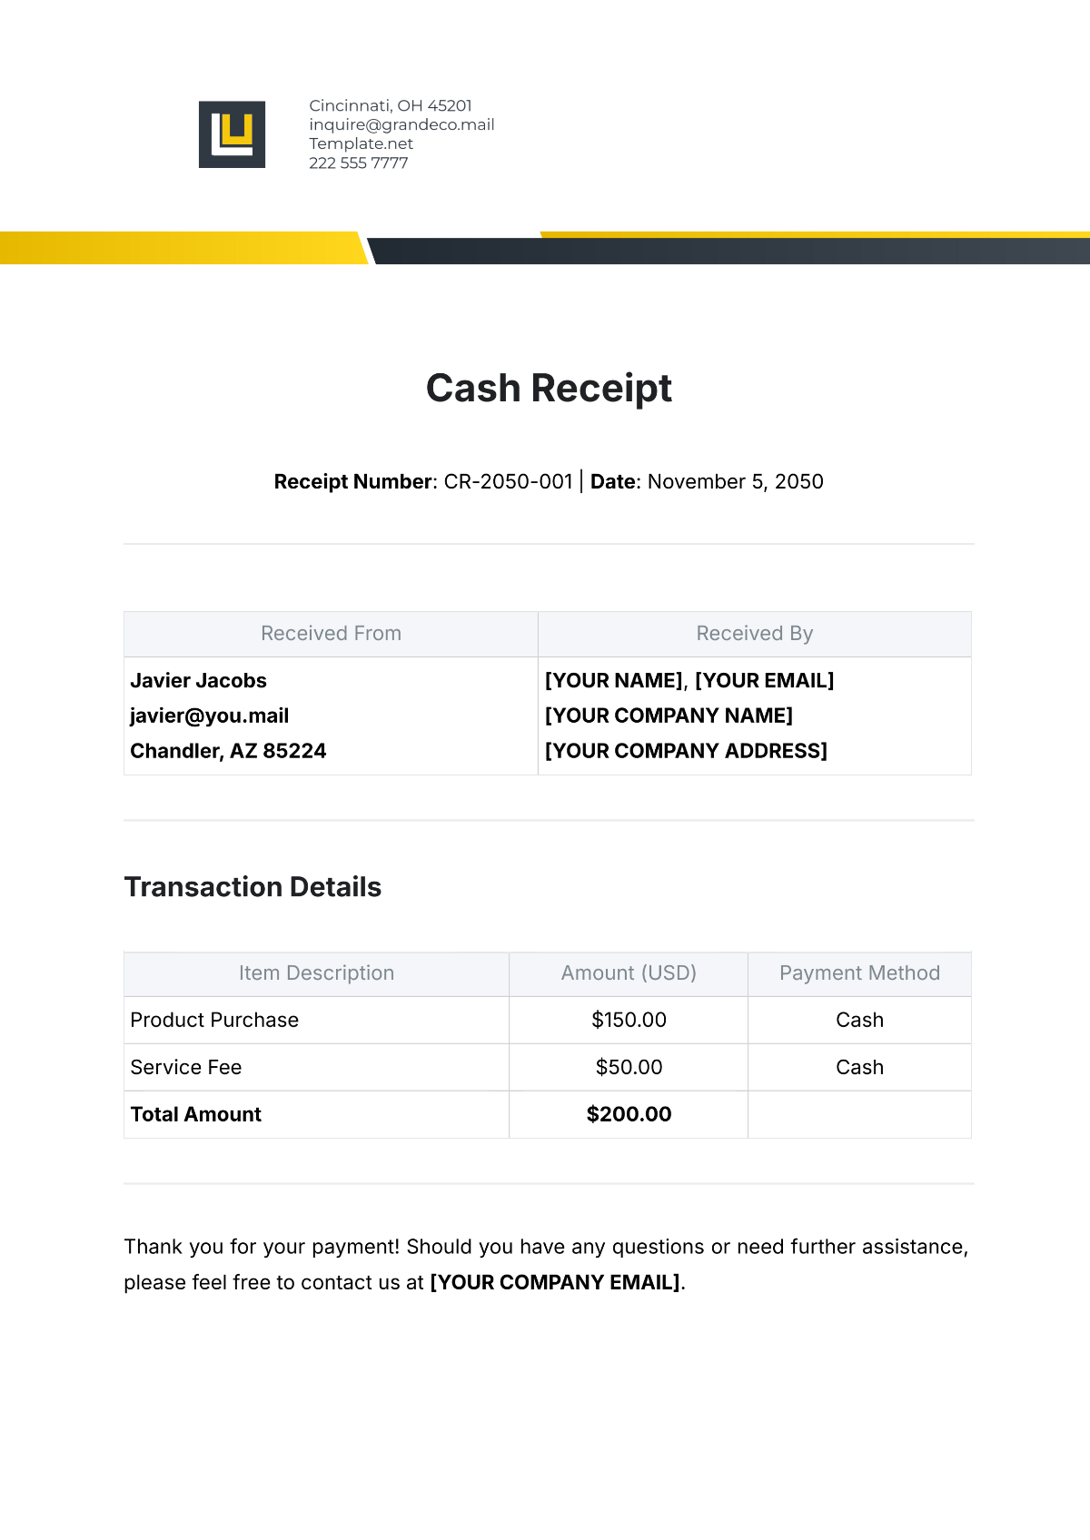Select the Cincinnati, OH 45201 address line
The image size is (1090, 1540).
tap(390, 105)
